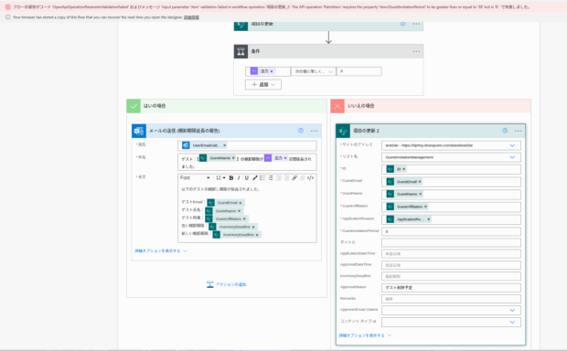Open the ellipsis menu on top 項目の更新 card

(416, 24)
